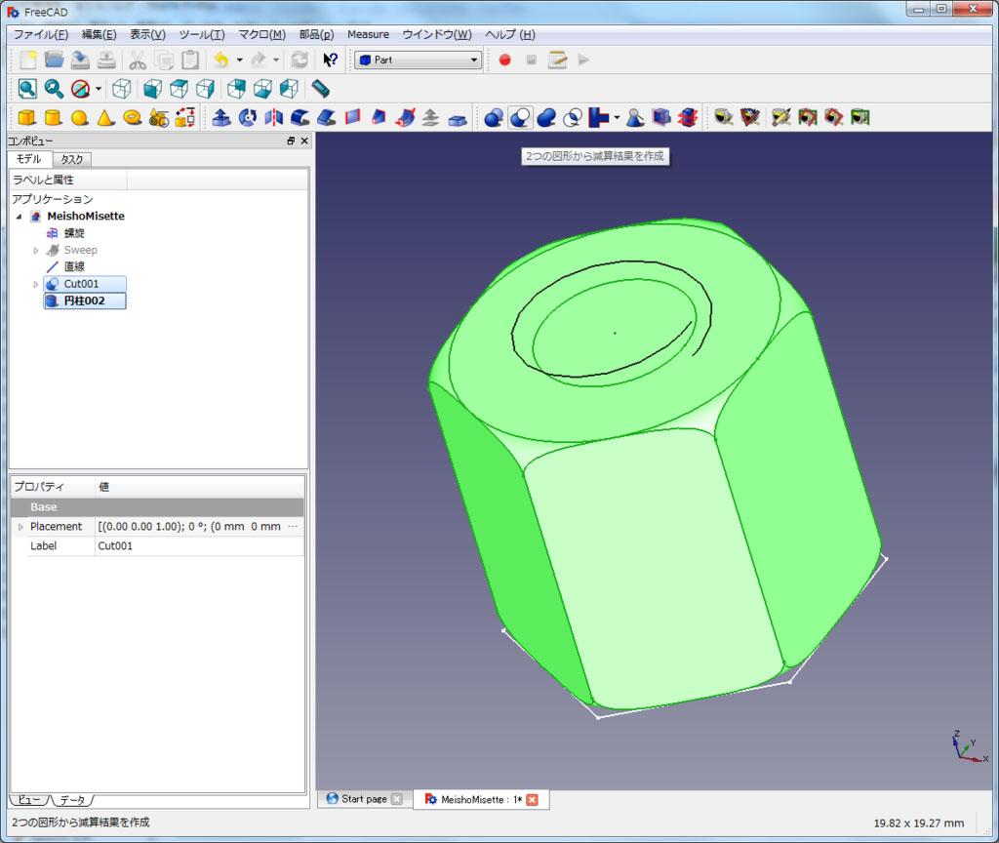The height and width of the screenshot is (843, 999).
Task: Expand the Placement property row
Action: tap(20, 527)
